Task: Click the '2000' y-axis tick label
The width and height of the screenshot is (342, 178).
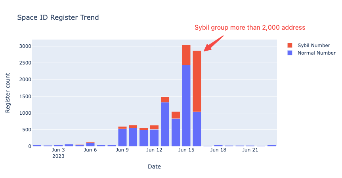Action: [25, 80]
